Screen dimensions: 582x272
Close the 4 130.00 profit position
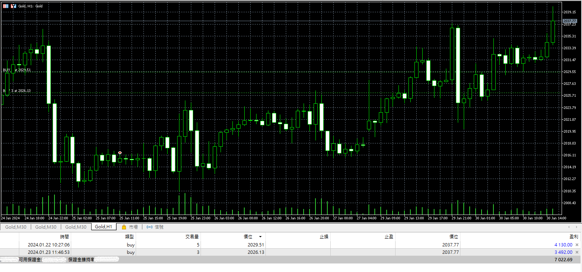[577, 245]
